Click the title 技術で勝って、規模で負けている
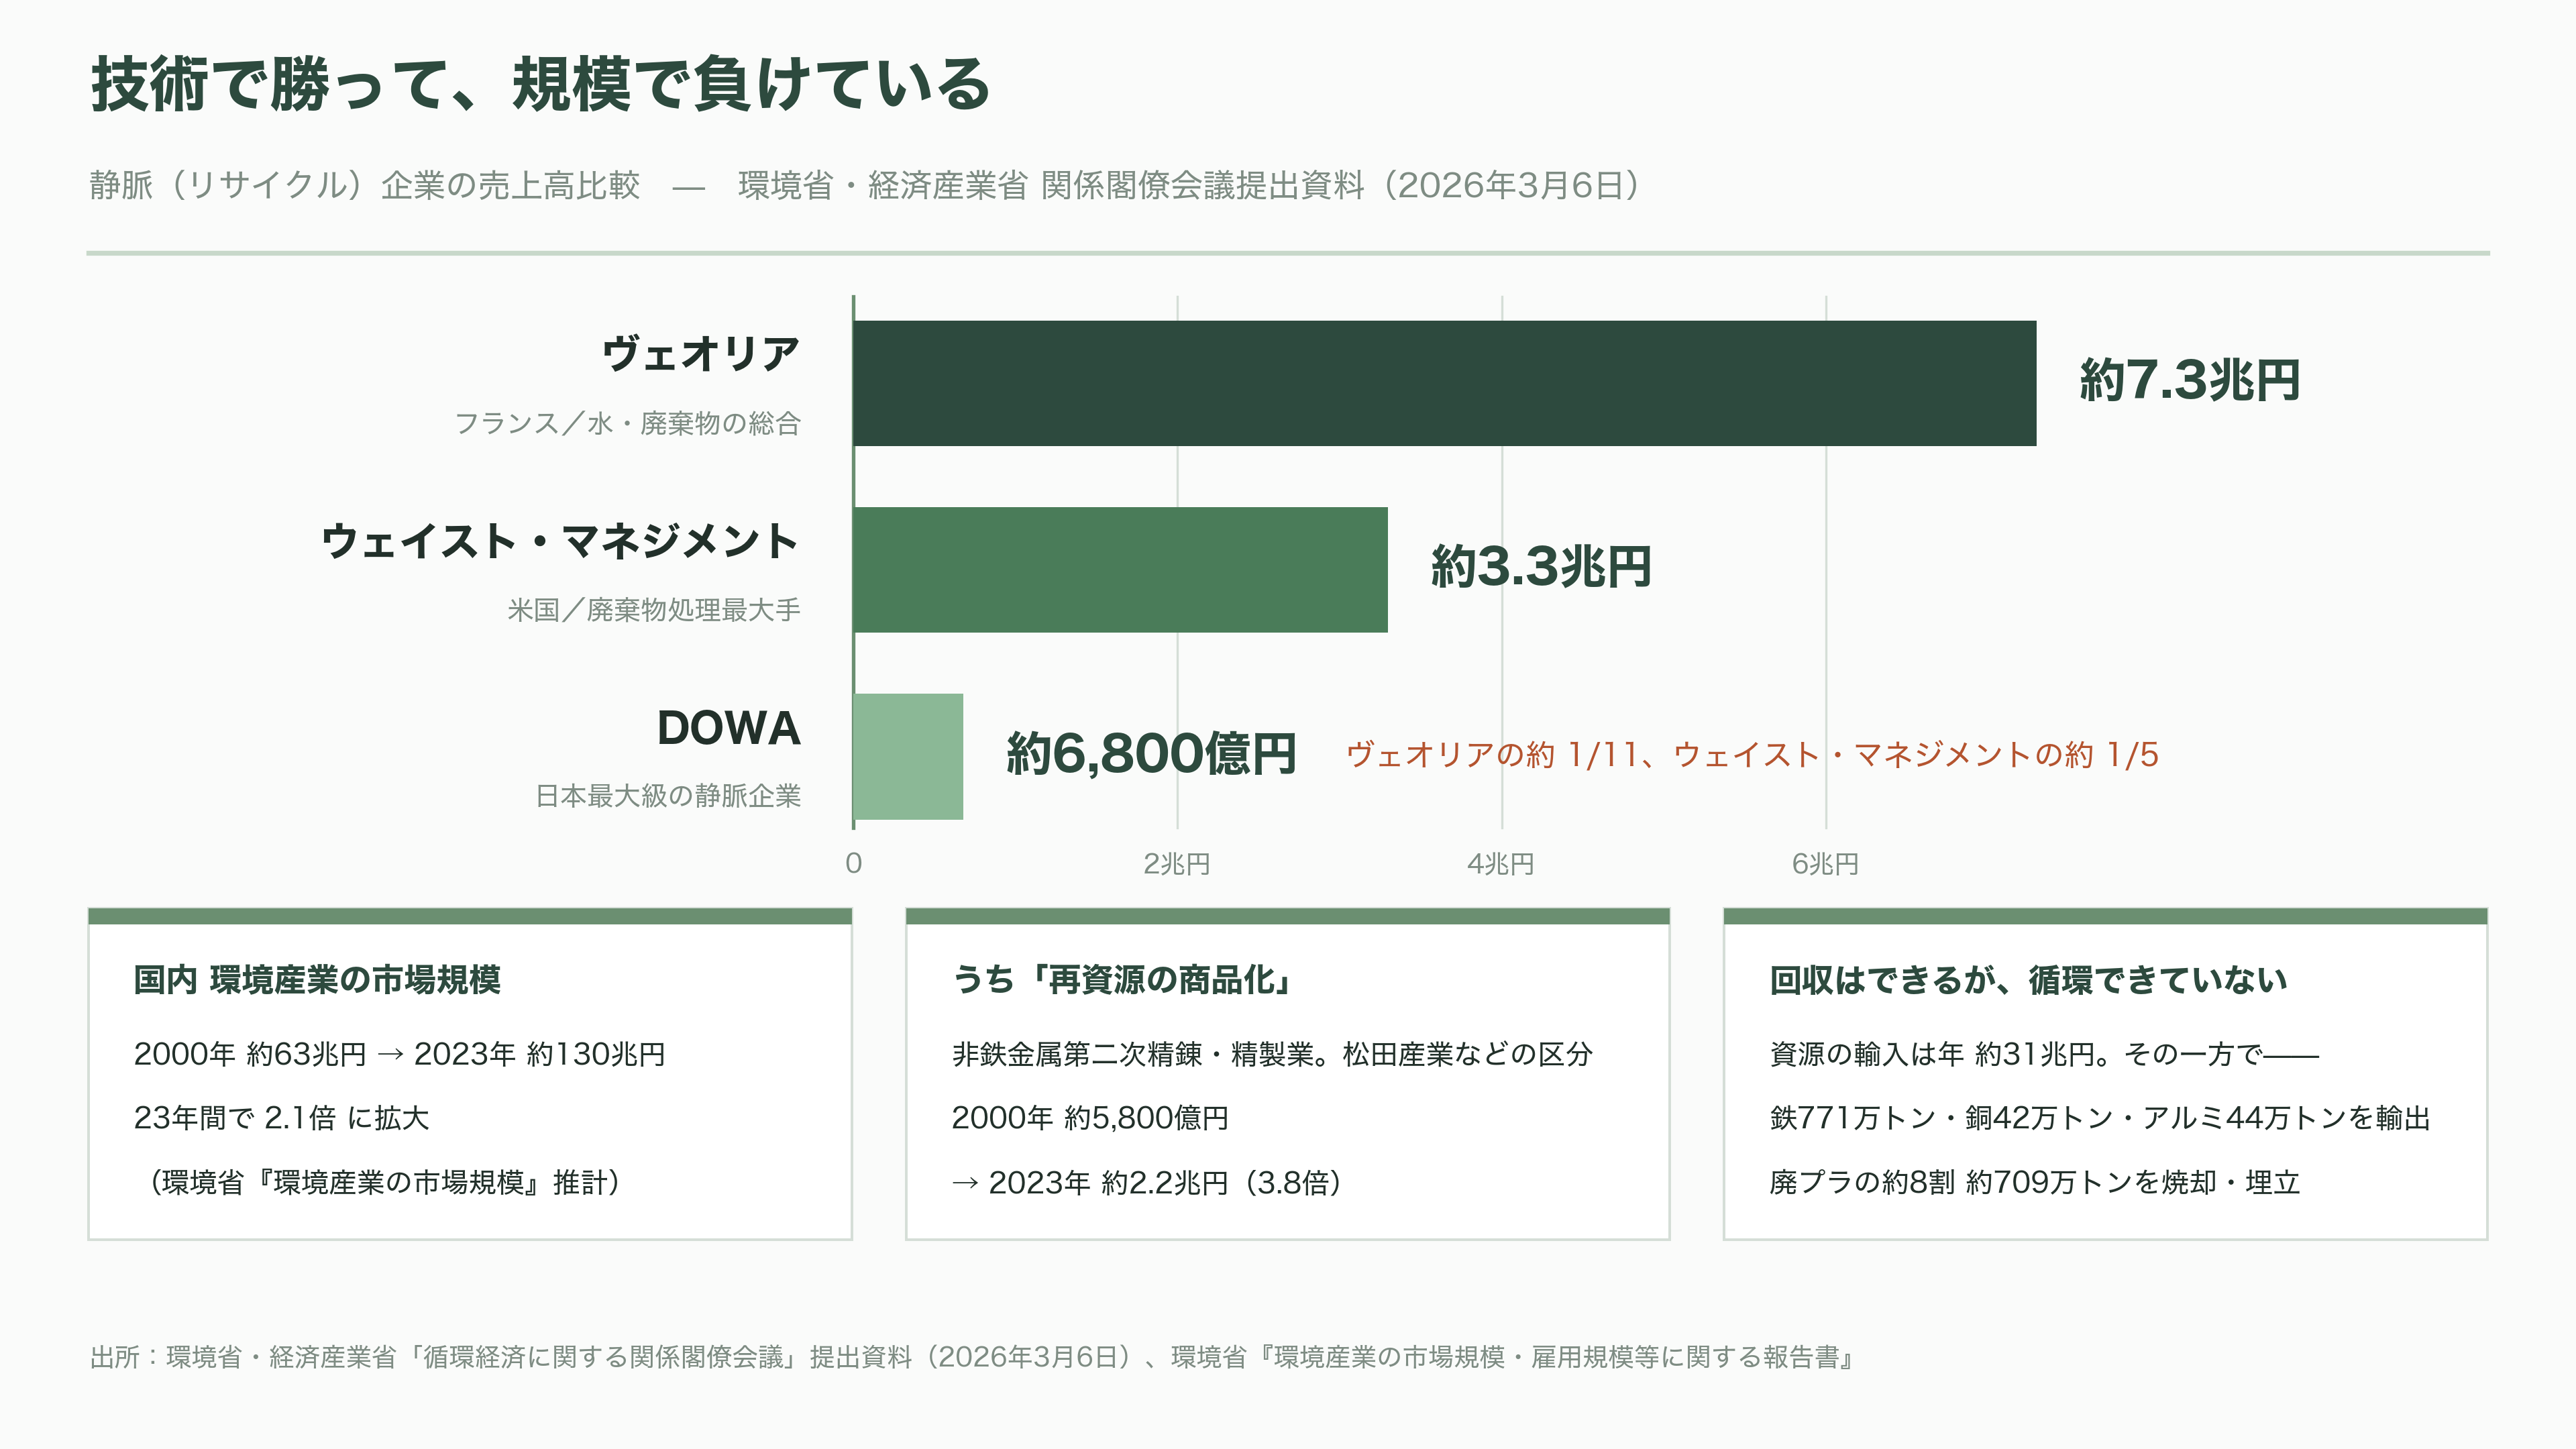 (x=541, y=84)
